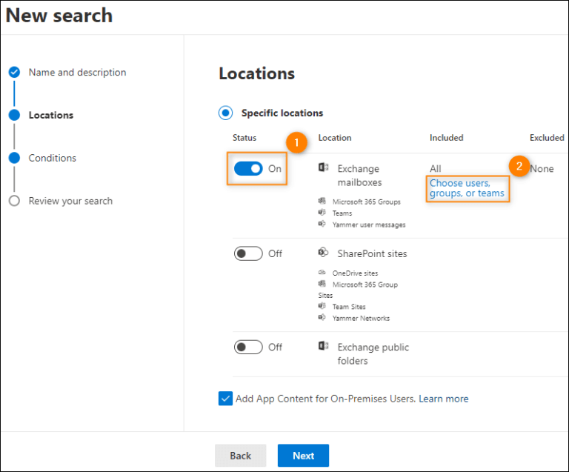Click the OneDrive sites cloud icon
This screenshot has width=569, height=472.
coord(322,273)
